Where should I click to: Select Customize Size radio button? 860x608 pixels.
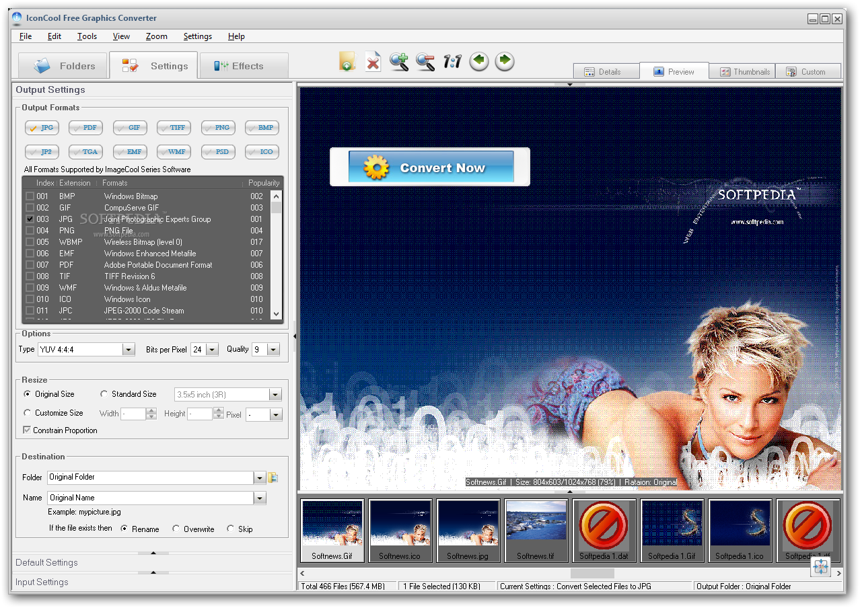[27, 413]
